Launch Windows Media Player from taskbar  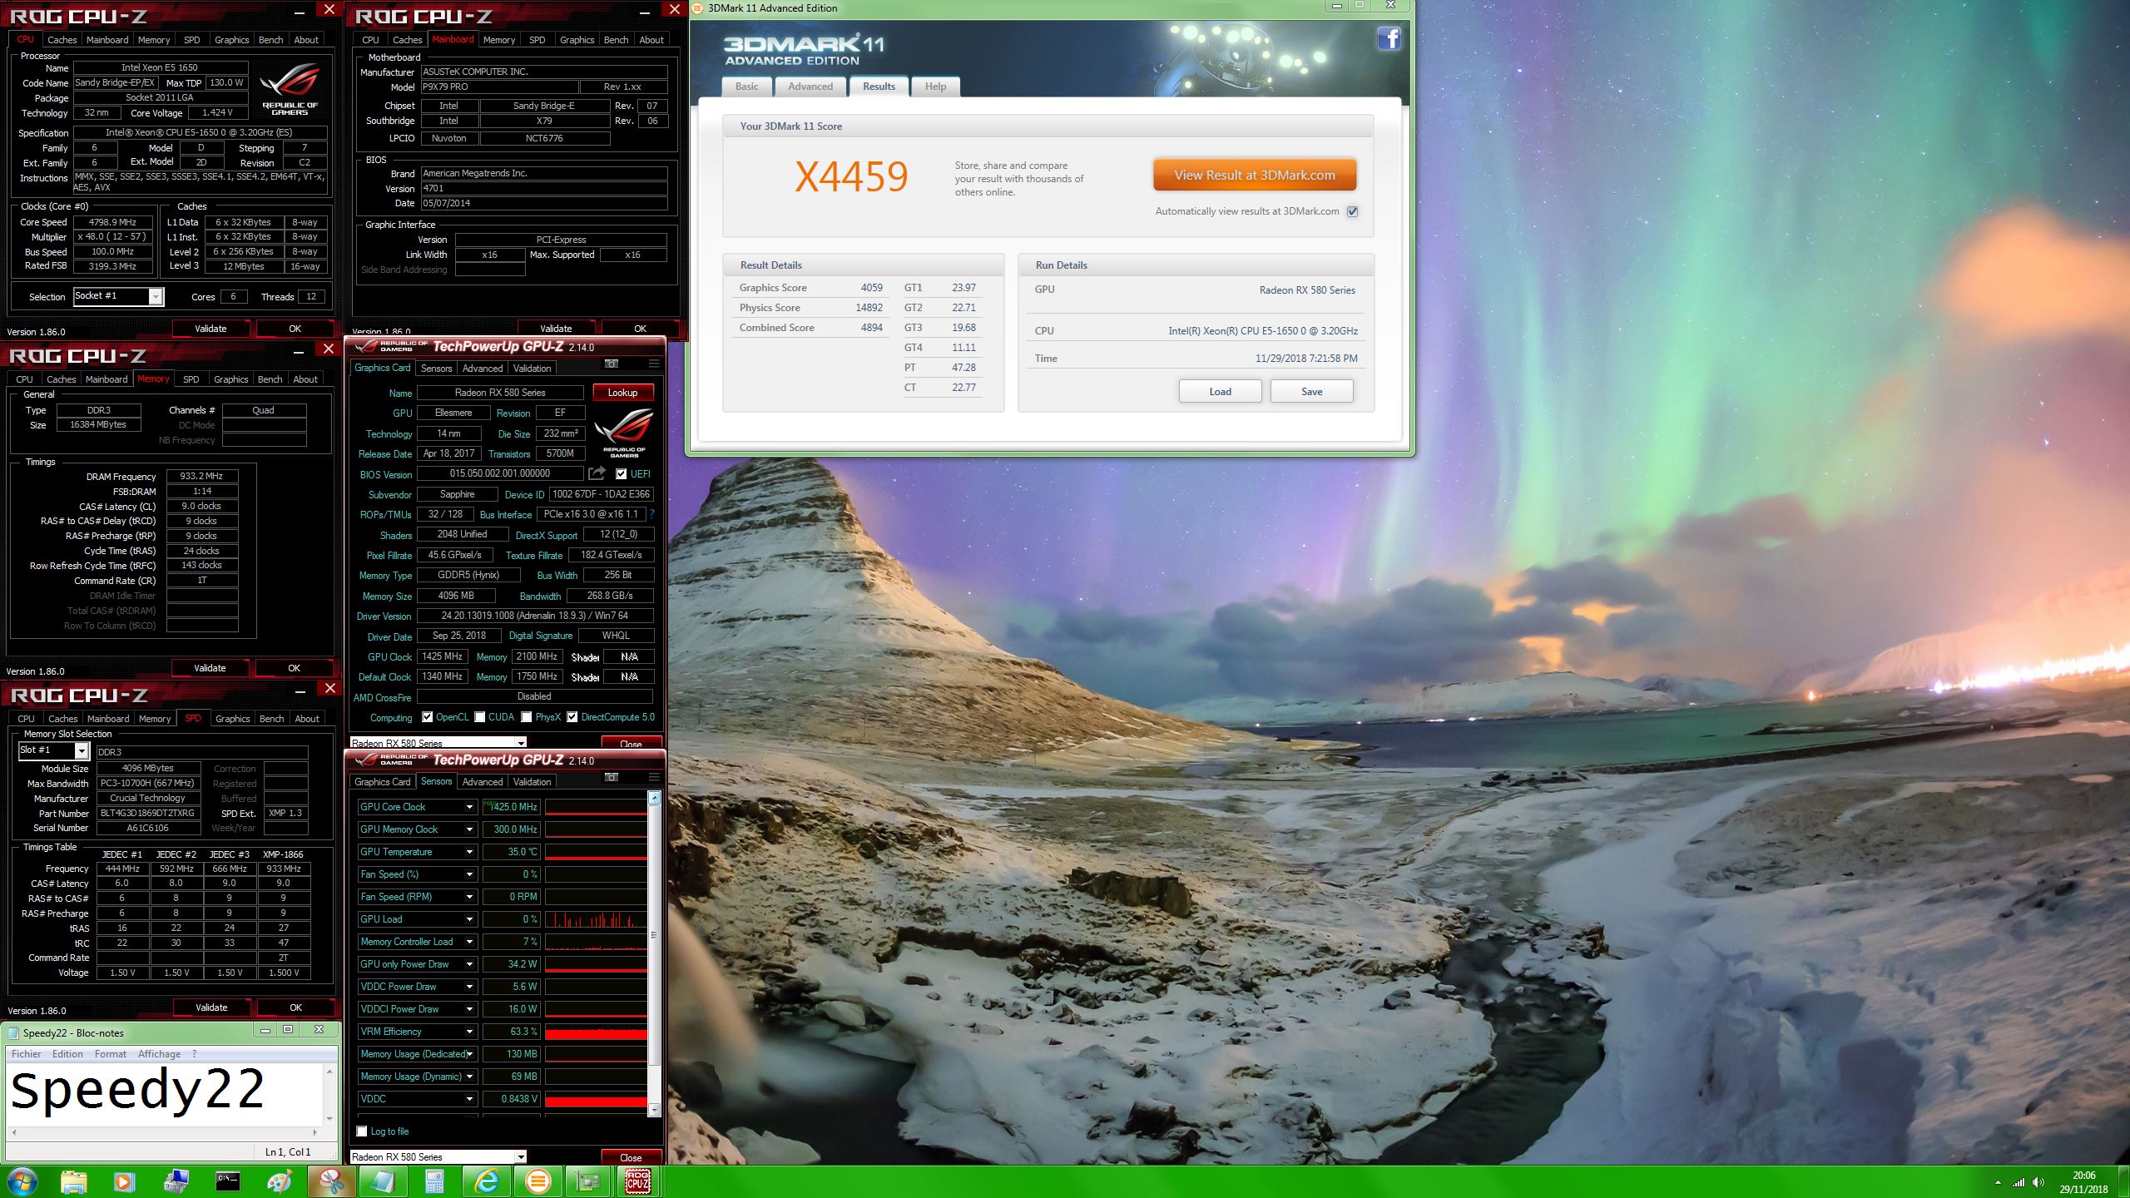123,1181
